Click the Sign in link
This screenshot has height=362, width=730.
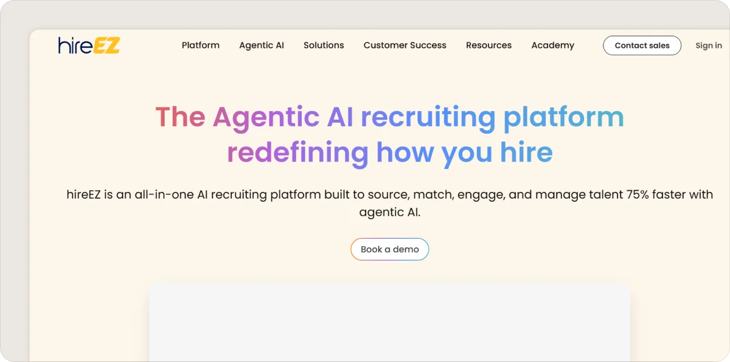(708, 45)
